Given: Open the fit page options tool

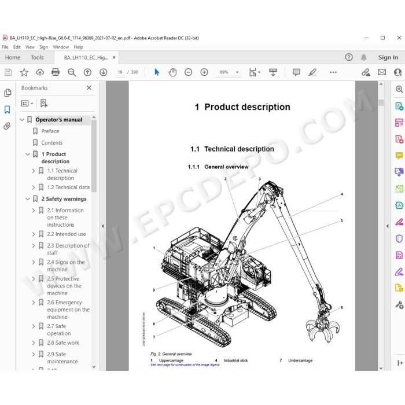Looking at the screenshot, I should click(x=255, y=72).
